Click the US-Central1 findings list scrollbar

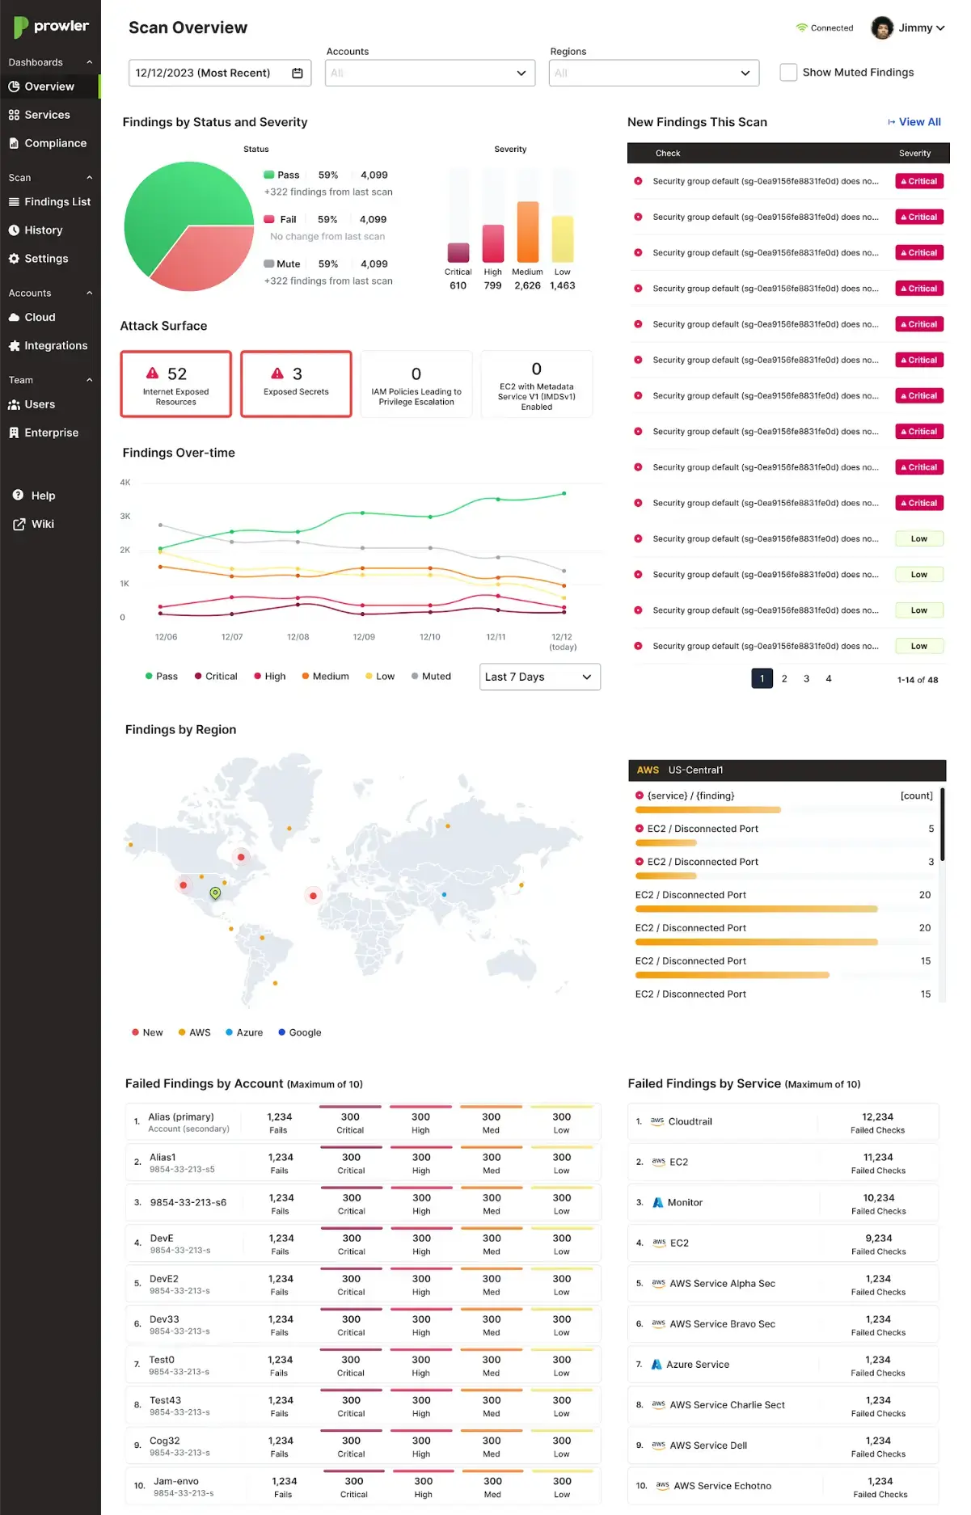point(943,825)
